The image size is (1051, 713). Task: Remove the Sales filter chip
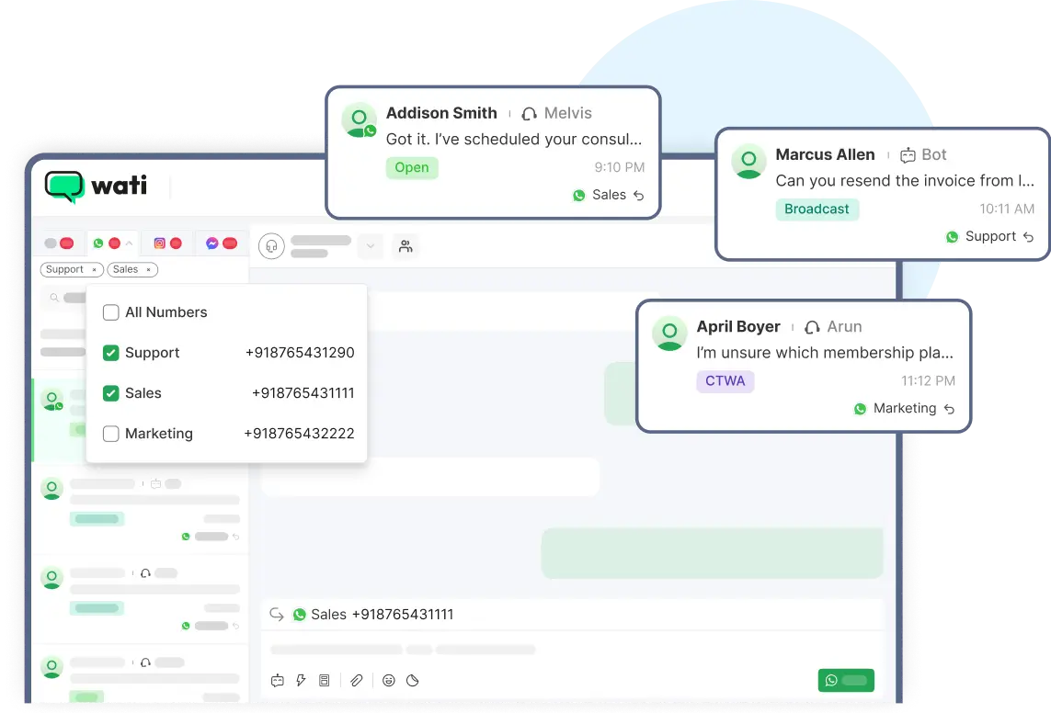(x=149, y=269)
